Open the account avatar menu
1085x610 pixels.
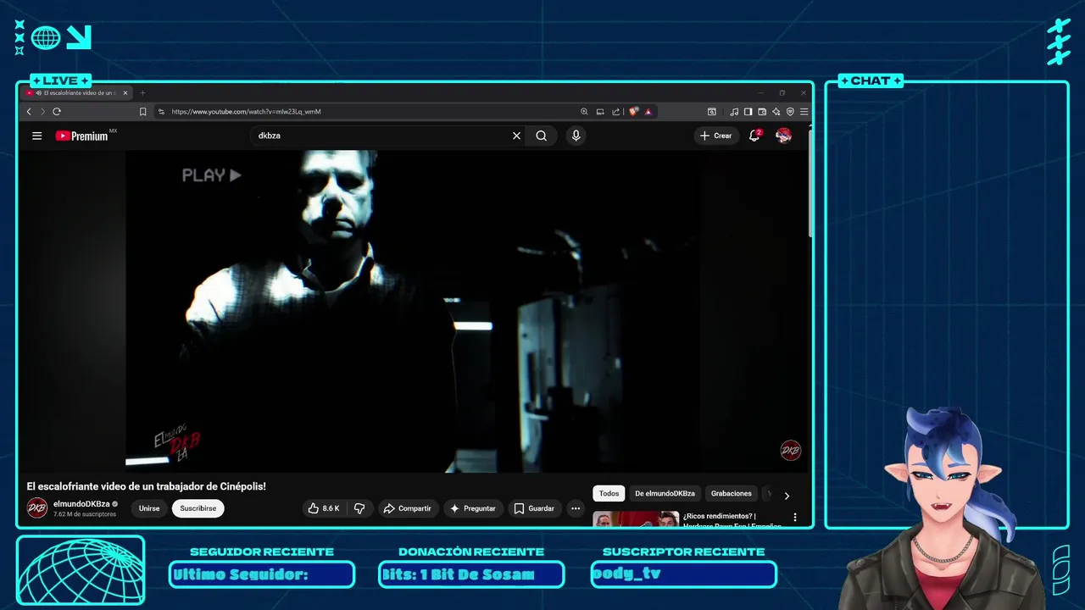pyautogui.click(x=783, y=136)
